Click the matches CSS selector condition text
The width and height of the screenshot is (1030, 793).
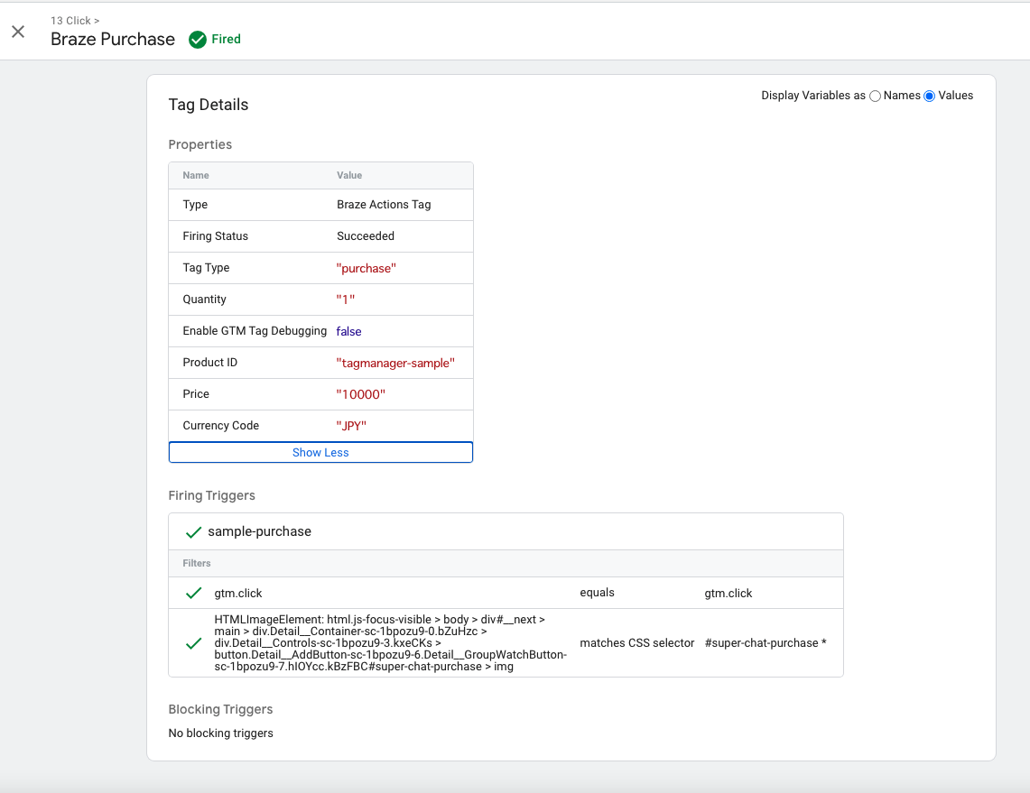637,642
